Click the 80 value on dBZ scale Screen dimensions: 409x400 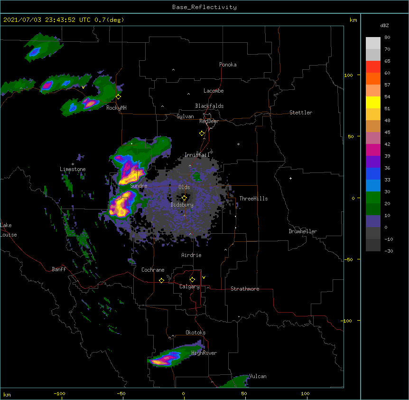[x=387, y=38]
